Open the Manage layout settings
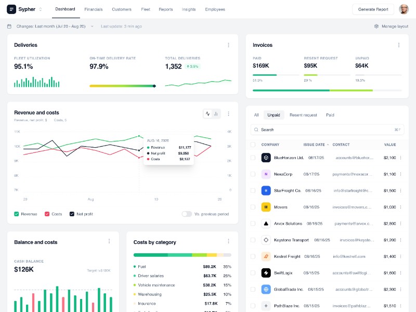This screenshot has width=416, height=312. pyautogui.click(x=391, y=26)
